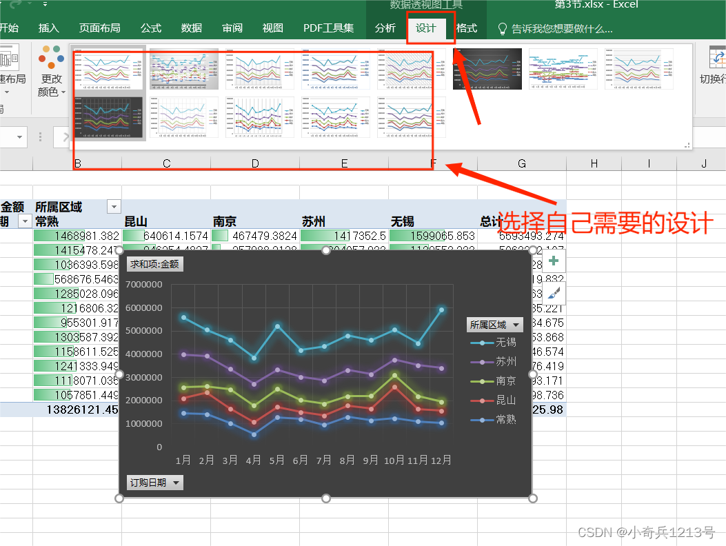The width and height of the screenshot is (726, 546).
Task: Switch to the 页面布局 tab
Action: 99,28
